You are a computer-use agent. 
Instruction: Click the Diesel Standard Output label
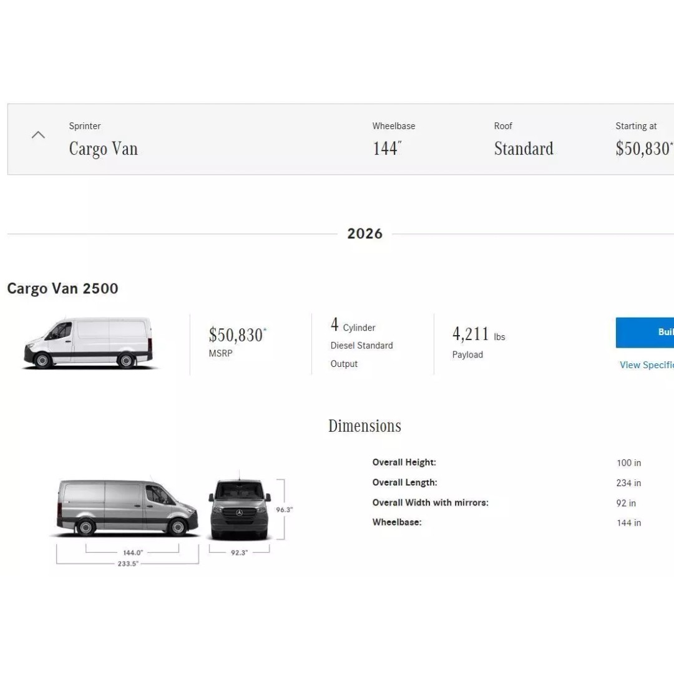361,354
